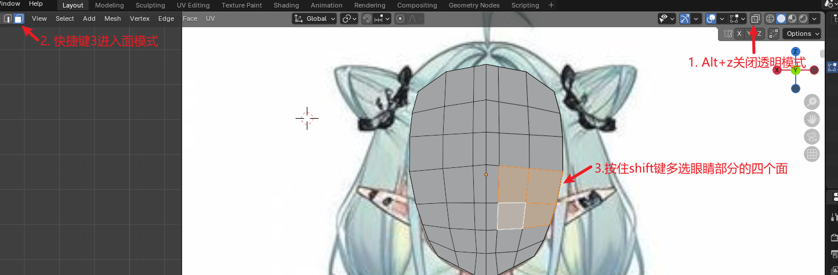Open the overlays options dropdown arrow
The image size is (838, 275).
(x=723, y=19)
